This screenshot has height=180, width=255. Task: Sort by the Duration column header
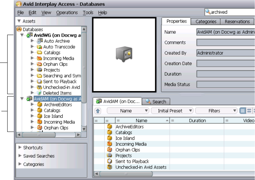click(x=197, y=121)
